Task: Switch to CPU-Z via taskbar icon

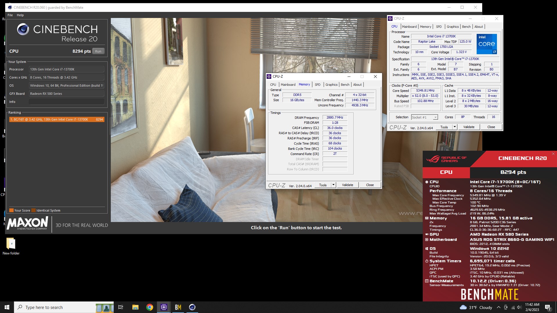Action: (x=164, y=307)
